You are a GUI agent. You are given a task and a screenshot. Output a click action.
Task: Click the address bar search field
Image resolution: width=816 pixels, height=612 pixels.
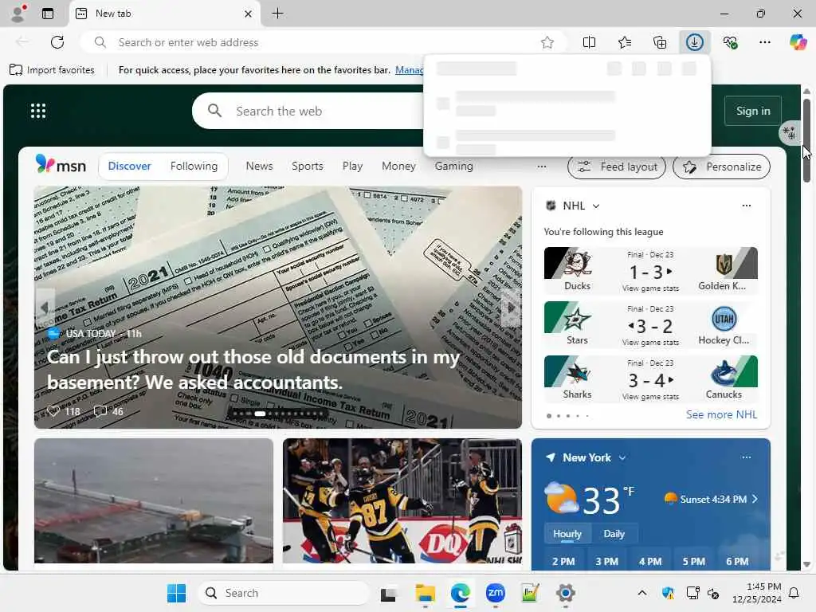pos(323,42)
